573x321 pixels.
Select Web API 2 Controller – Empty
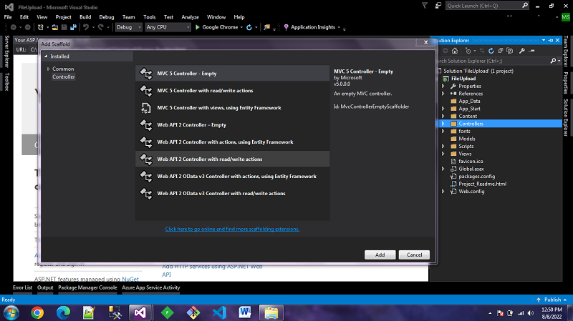pyautogui.click(x=232, y=124)
